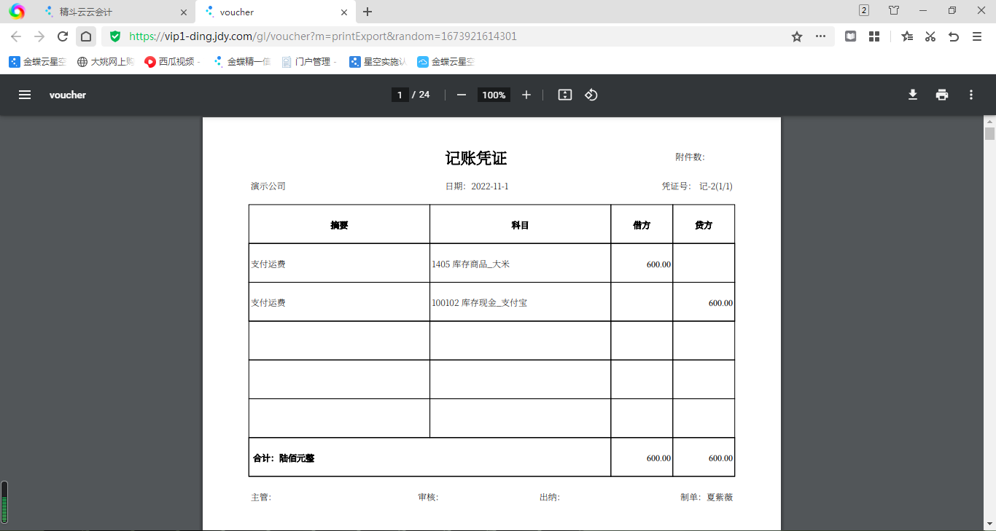The width and height of the screenshot is (996, 531).
Task: Open the 门户管理 bookmark
Action: (309, 62)
